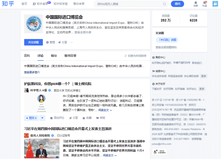
Task: Go to 首页 in top navigation
Action: [x=24, y=4]
